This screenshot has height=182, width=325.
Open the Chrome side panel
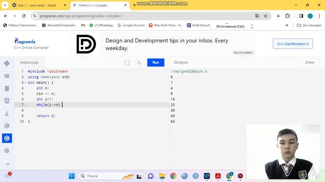(x=301, y=16)
